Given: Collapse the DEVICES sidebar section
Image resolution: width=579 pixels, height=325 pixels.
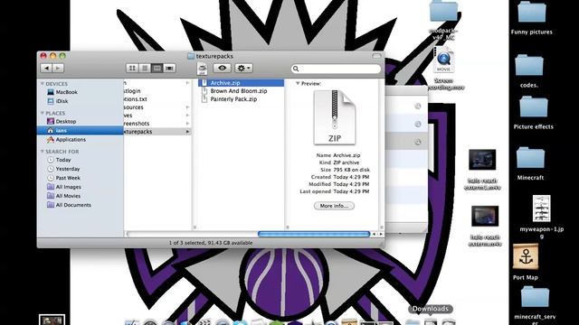Looking at the screenshot, I should [43, 84].
